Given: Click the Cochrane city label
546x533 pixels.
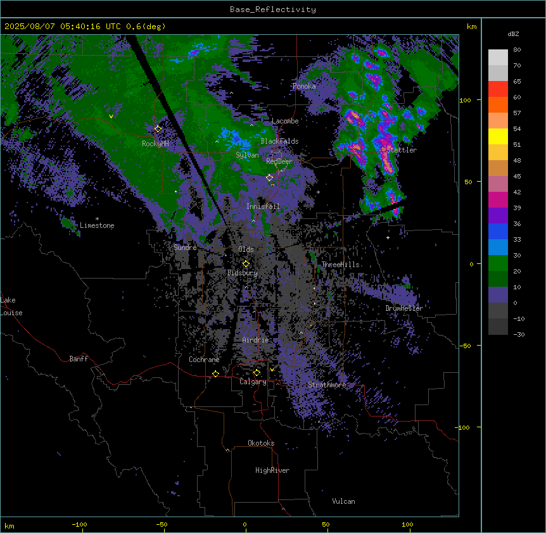Looking at the screenshot, I should 204,360.
